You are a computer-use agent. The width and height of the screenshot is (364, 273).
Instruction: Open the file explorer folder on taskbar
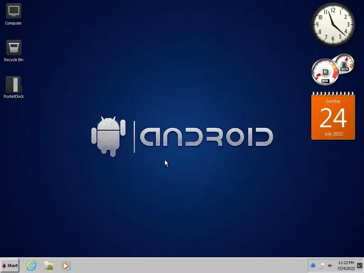(x=49, y=265)
